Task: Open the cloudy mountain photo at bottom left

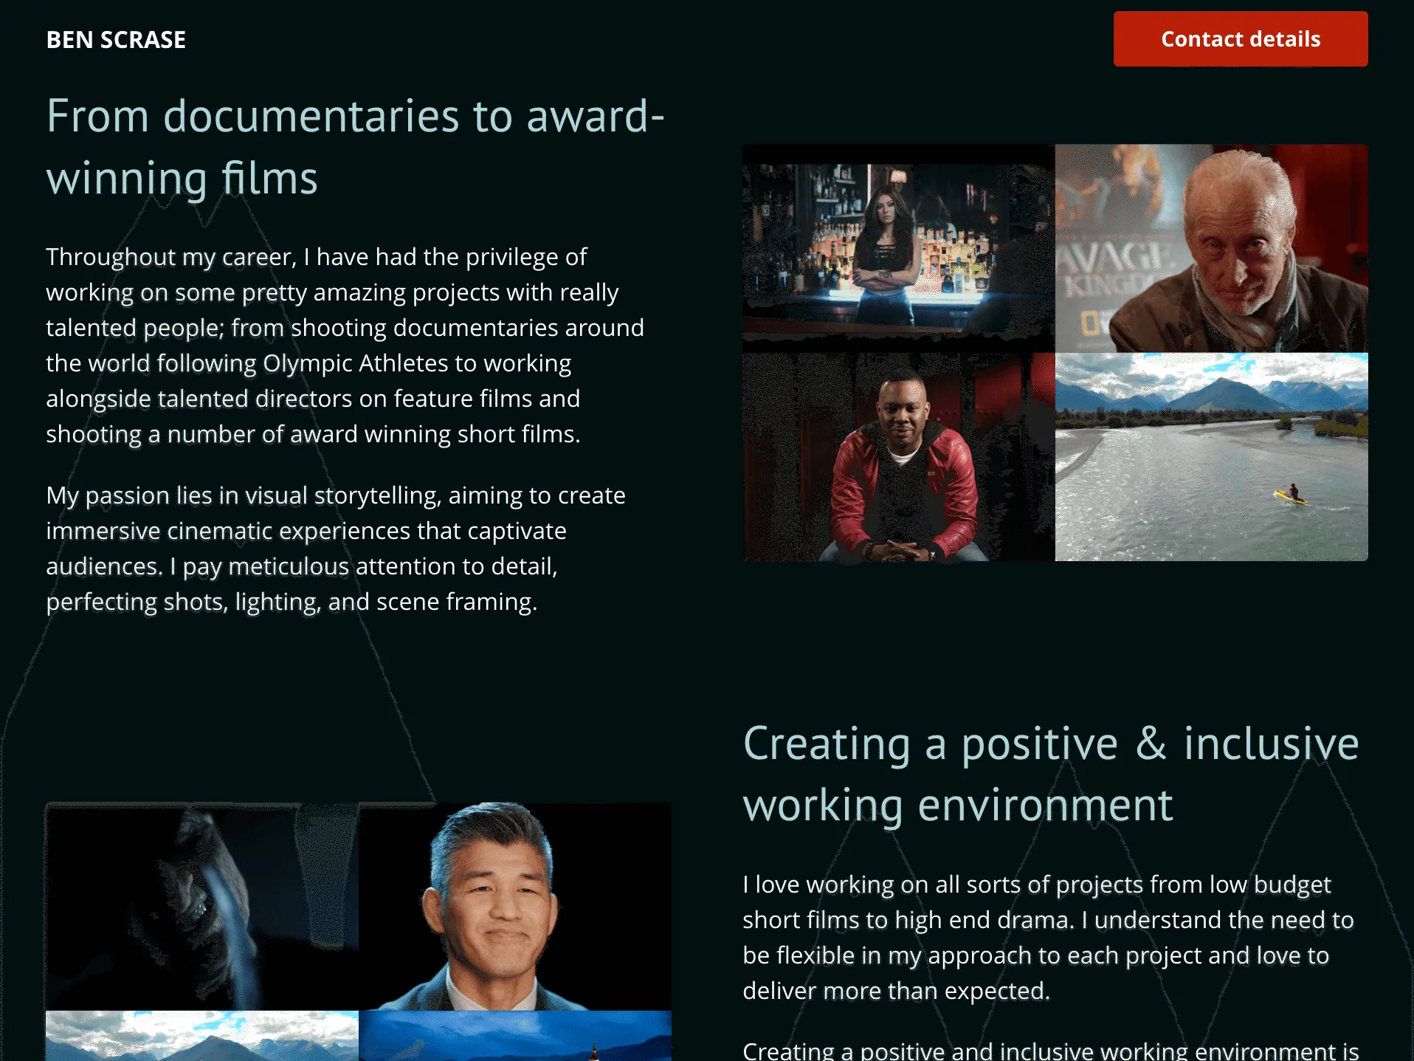Action: [x=202, y=1035]
